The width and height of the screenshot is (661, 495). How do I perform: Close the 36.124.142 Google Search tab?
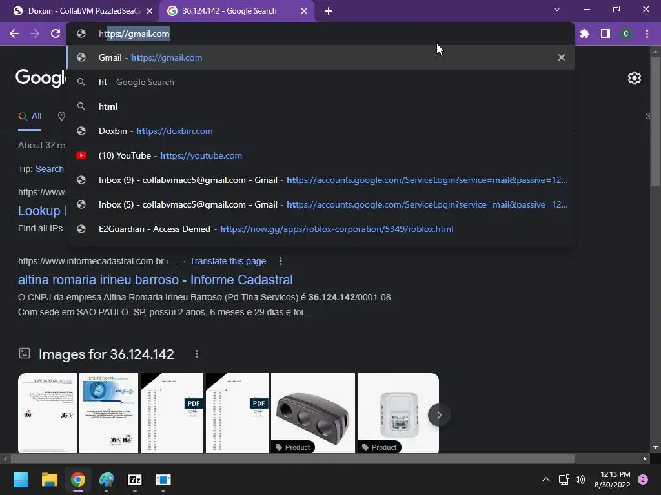point(304,11)
